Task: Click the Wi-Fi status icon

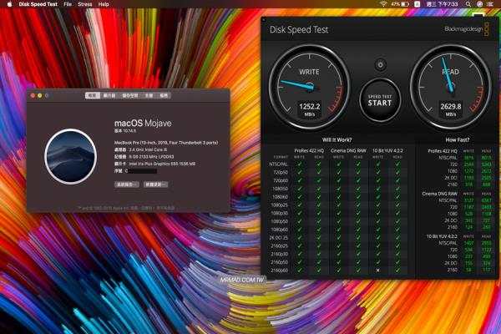Action: [x=384, y=4]
